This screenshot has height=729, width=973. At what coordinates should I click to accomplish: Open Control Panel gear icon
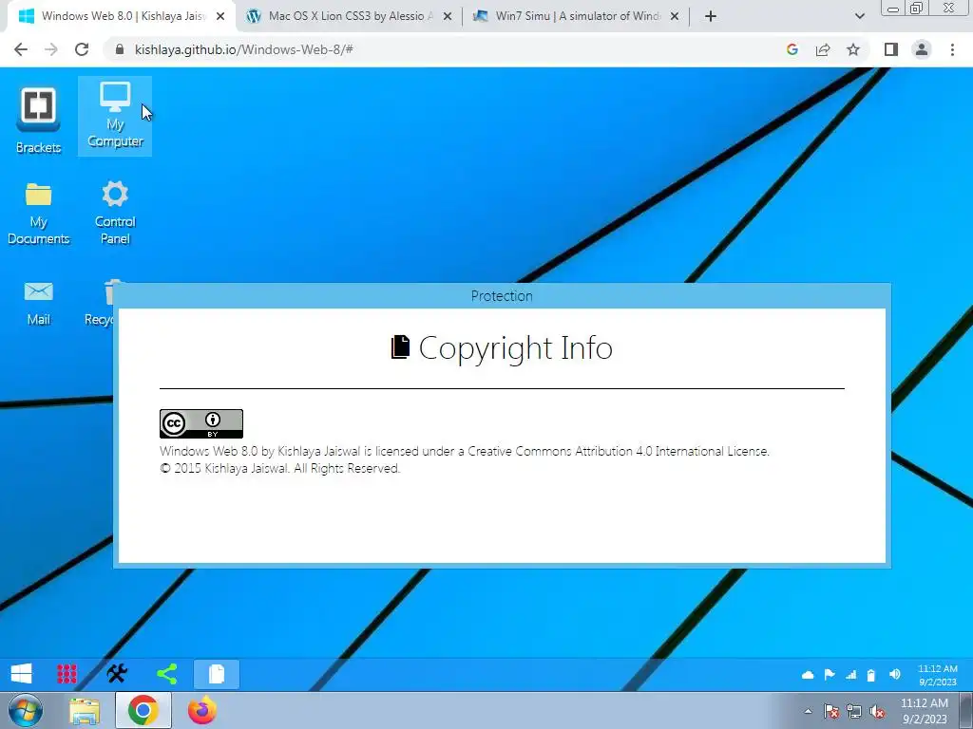tap(115, 212)
